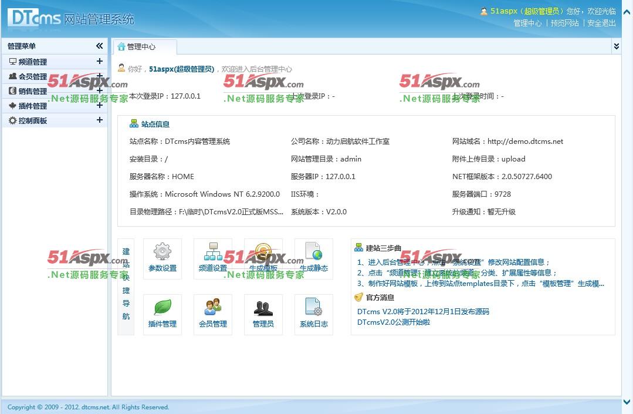Click 服务器端口：9728 text
The height and width of the screenshot is (414, 633).
pyautogui.click(x=482, y=194)
